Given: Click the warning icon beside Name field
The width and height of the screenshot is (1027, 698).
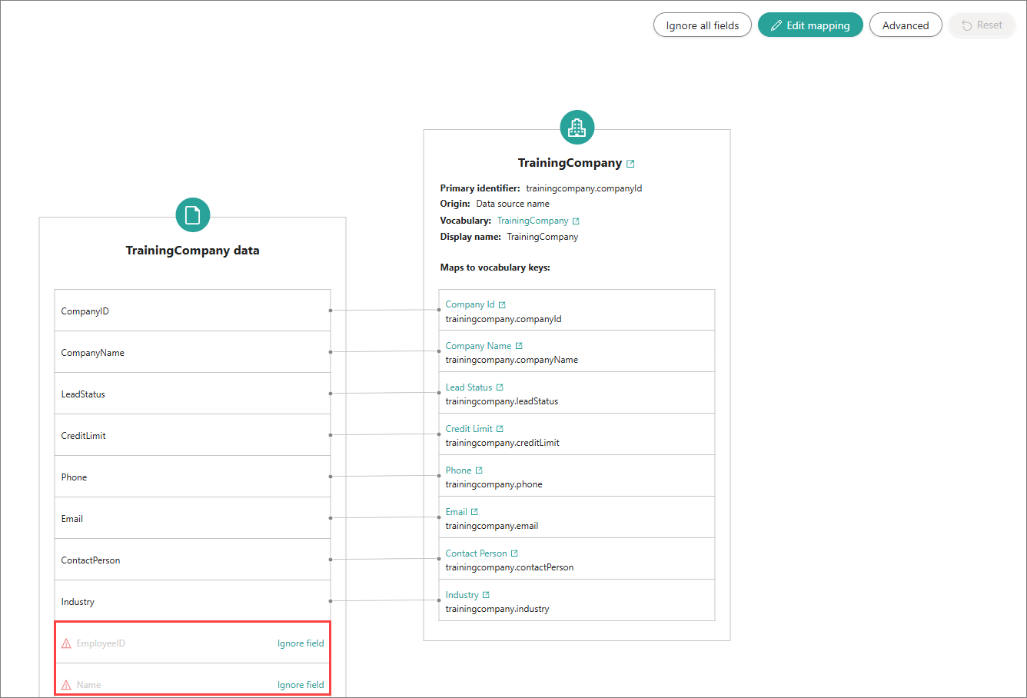Looking at the screenshot, I should [66, 685].
